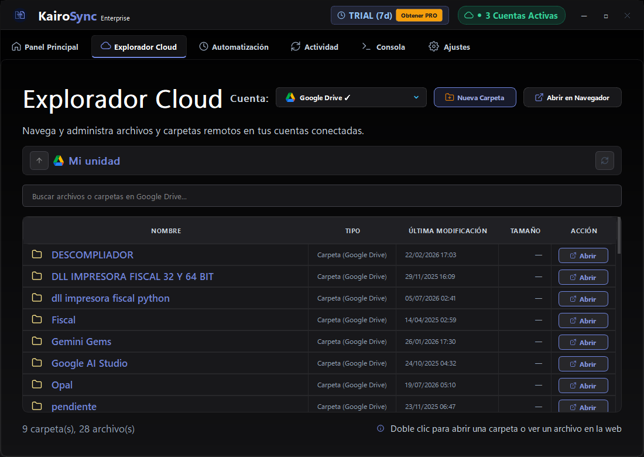Open the Cuenta Google Drive dropdown
Image resolution: width=644 pixels, height=457 pixels.
351,98
